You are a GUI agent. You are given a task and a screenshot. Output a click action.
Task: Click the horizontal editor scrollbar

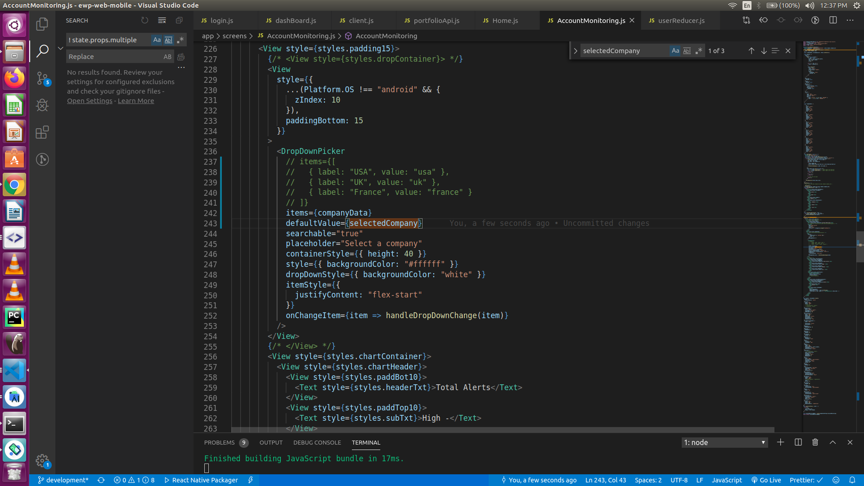click(x=503, y=430)
